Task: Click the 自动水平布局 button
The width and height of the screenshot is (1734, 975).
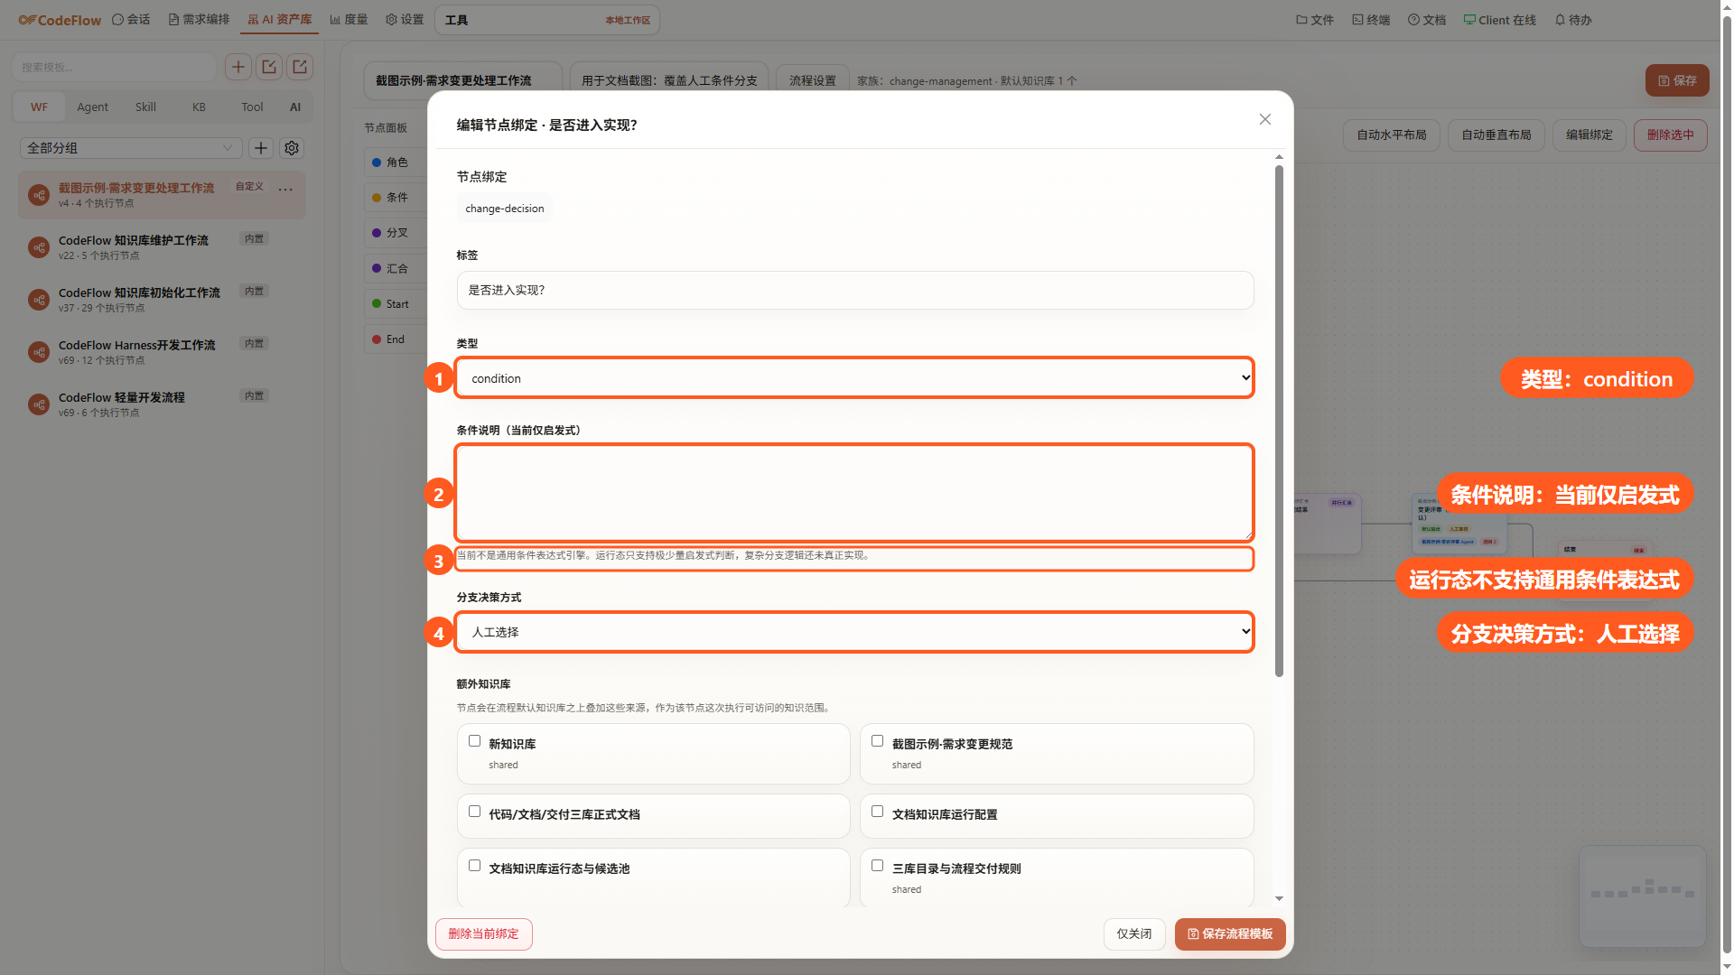Action: coord(1392,135)
